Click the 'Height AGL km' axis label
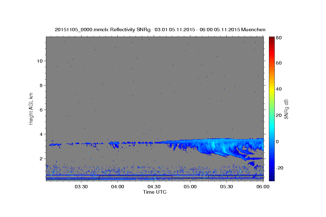Viewport: 326px width, 217px height. 31,108
